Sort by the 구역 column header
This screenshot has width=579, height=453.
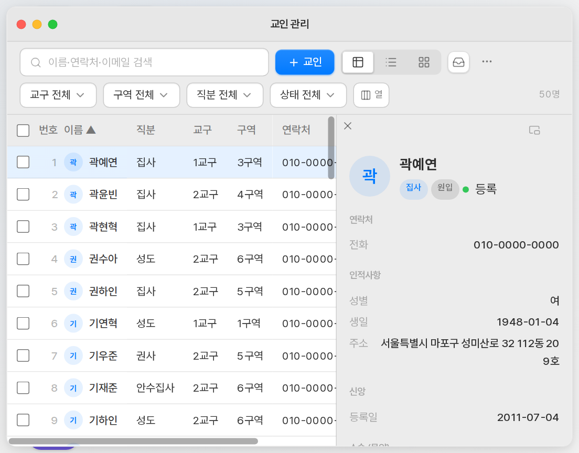[246, 130]
